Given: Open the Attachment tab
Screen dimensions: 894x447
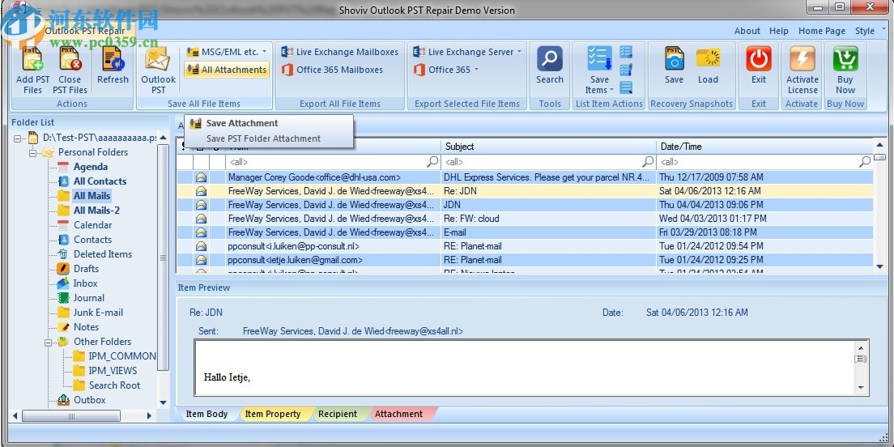Looking at the screenshot, I should [x=398, y=414].
